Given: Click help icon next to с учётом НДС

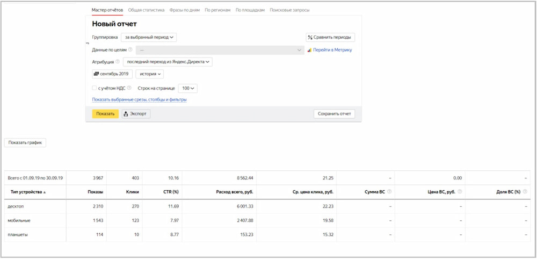Looking at the screenshot, I should coord(129,88).
